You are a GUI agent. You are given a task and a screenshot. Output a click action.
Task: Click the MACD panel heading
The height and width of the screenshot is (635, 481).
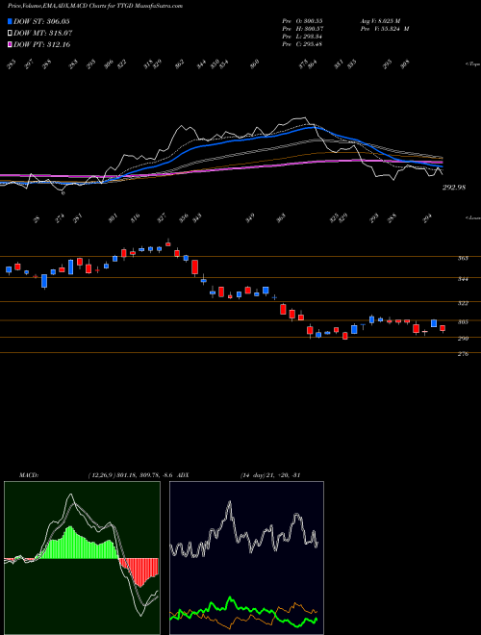28,474
